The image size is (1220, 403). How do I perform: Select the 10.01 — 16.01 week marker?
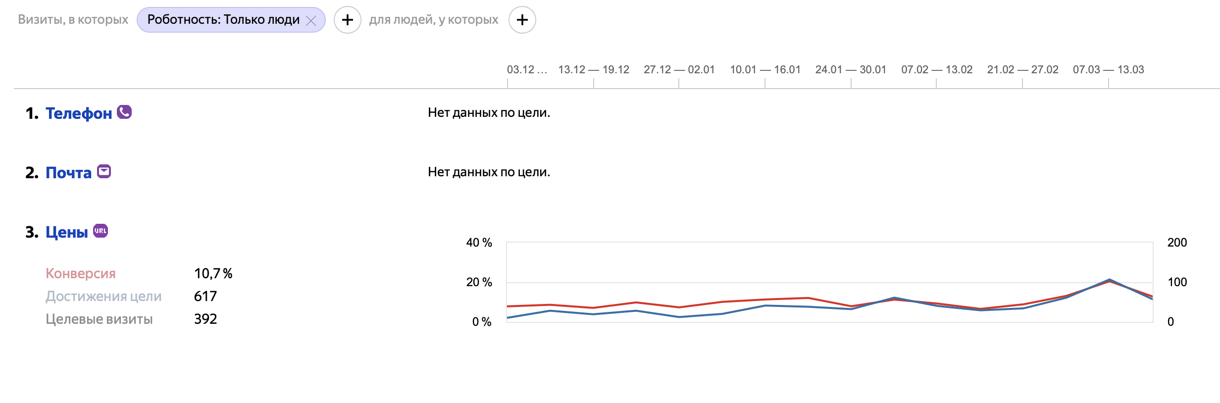(x=765, y=70)
